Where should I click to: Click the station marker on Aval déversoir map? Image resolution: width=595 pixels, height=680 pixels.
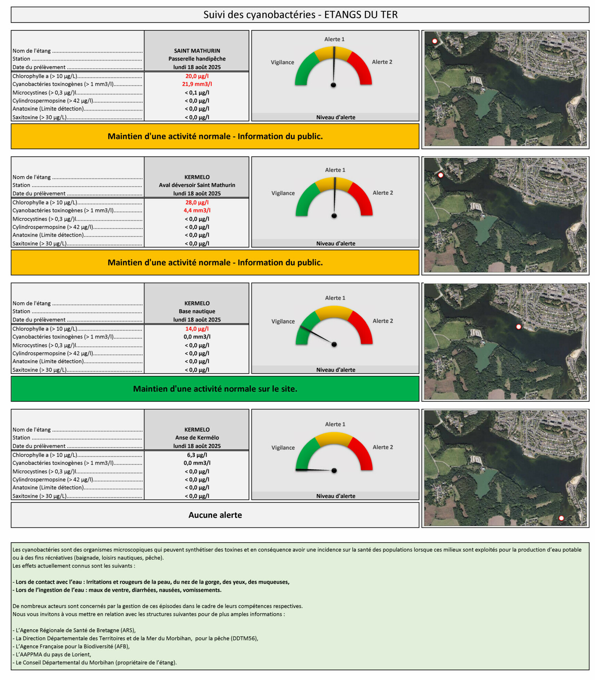click(440, 175)
